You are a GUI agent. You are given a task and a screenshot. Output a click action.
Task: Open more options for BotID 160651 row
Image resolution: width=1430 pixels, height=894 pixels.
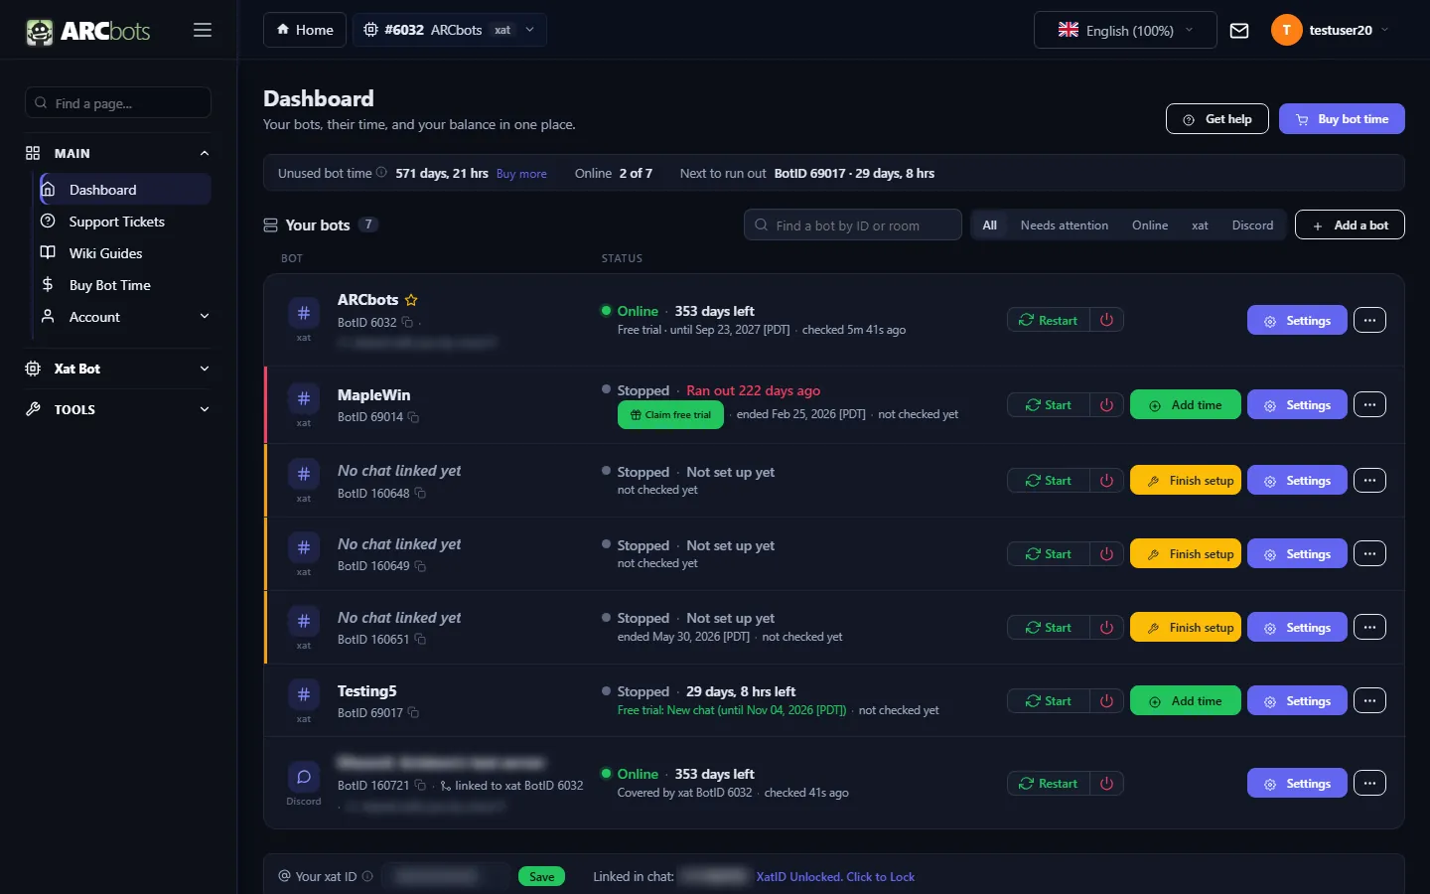coord(1369,627)
